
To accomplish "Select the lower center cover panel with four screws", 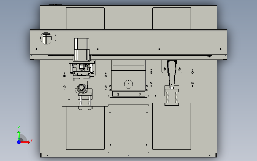I will point(128,129).
